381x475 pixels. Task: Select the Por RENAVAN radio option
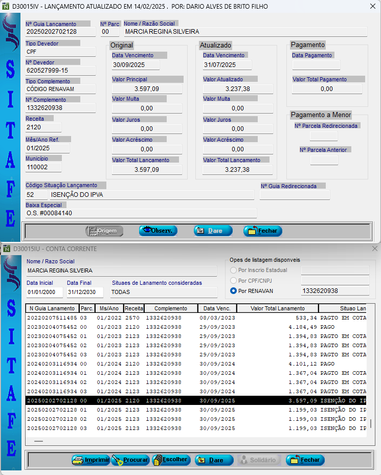point(234,291)
